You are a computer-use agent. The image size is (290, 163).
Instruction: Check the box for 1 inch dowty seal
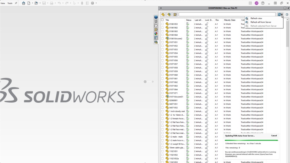pos(163,111)
